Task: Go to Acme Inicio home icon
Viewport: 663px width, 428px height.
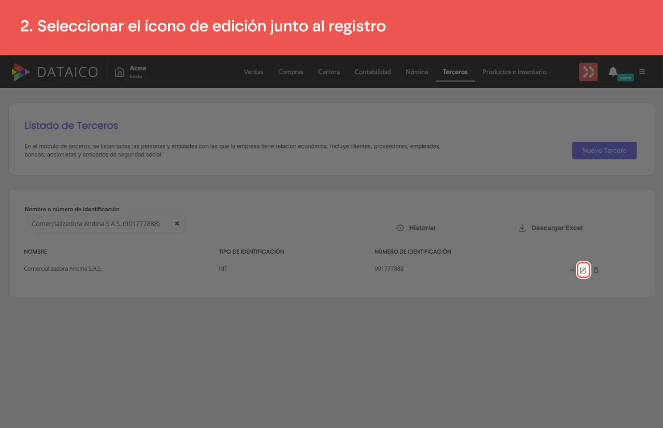Action: tap(120, 72)
